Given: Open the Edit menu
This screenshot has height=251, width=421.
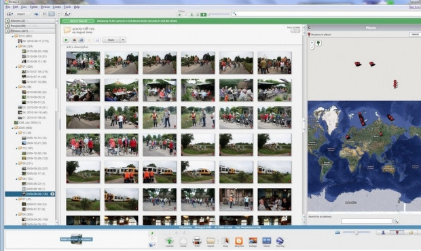Looking at the screenshot, I should pos(16,7).
